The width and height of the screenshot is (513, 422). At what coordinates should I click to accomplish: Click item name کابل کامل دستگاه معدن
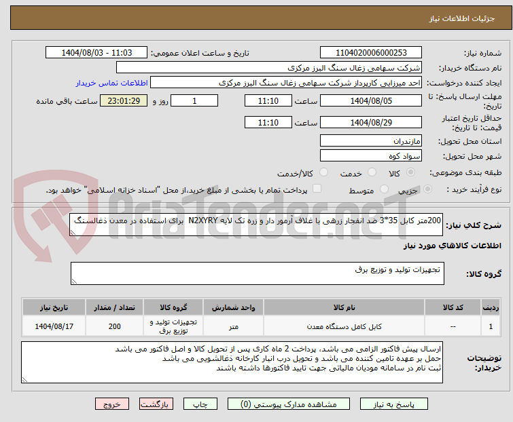click(344, 326)
